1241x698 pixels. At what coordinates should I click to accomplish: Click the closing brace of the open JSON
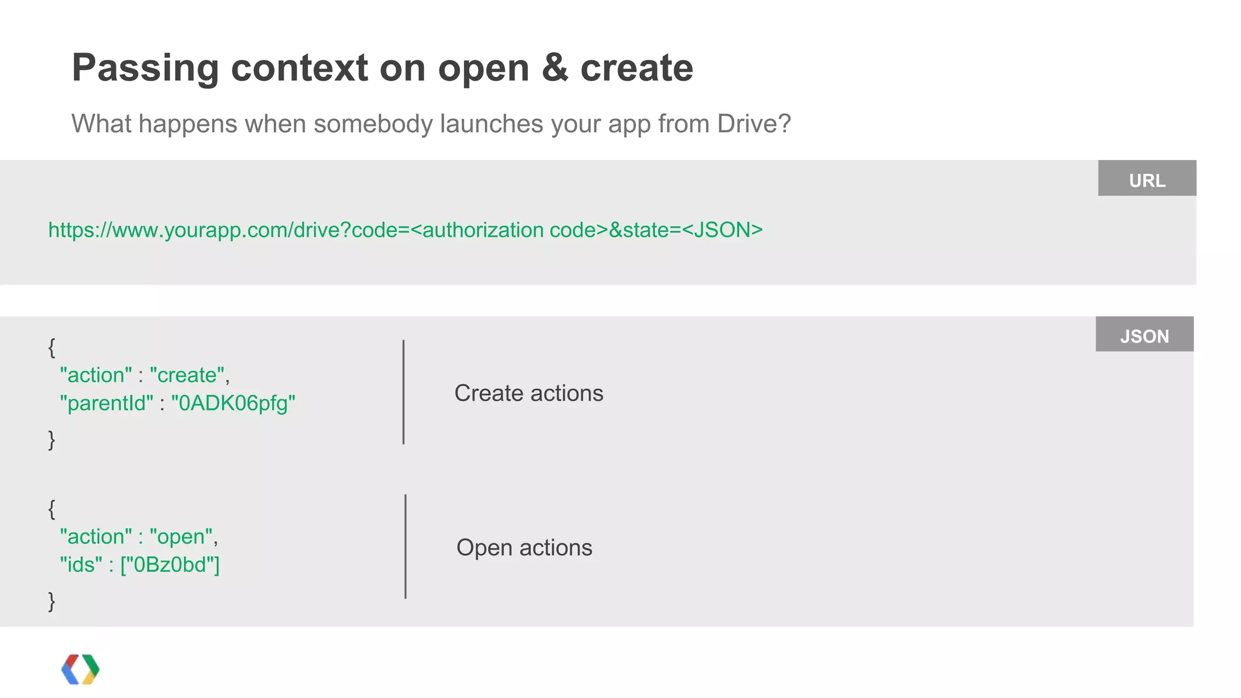point(52,600)
